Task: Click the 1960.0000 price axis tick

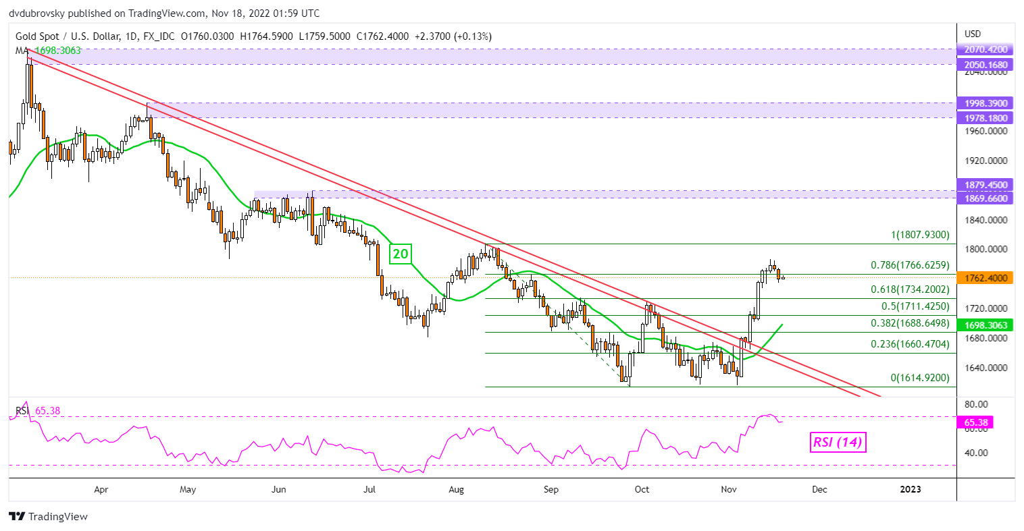Action: [x=985, y=132]
